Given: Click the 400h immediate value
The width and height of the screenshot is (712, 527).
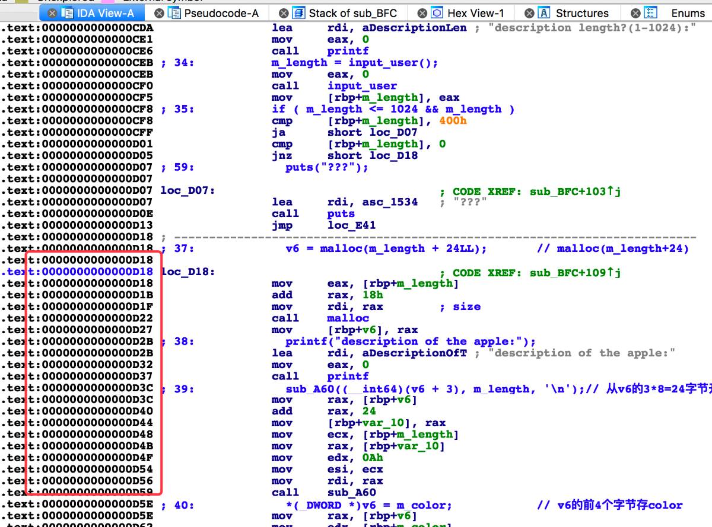Looking at the screenshot, I should [453, 121].
